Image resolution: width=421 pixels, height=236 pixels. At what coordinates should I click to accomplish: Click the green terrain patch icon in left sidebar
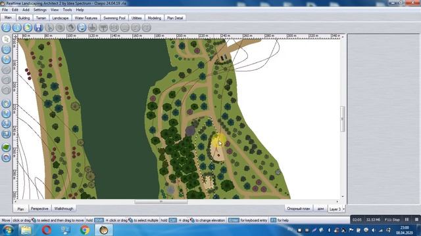[6, 147]
